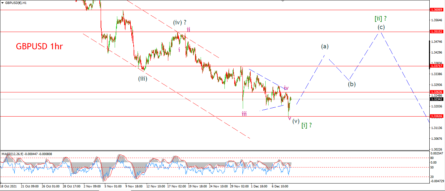Select the (iii) wave label
The image size is (445, 191).
pos(143,78)
